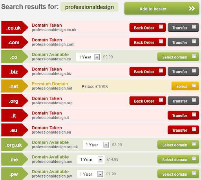Click the green .me extension tag
The height and width of the screenshot is (180, 201).
coord(15,159)
